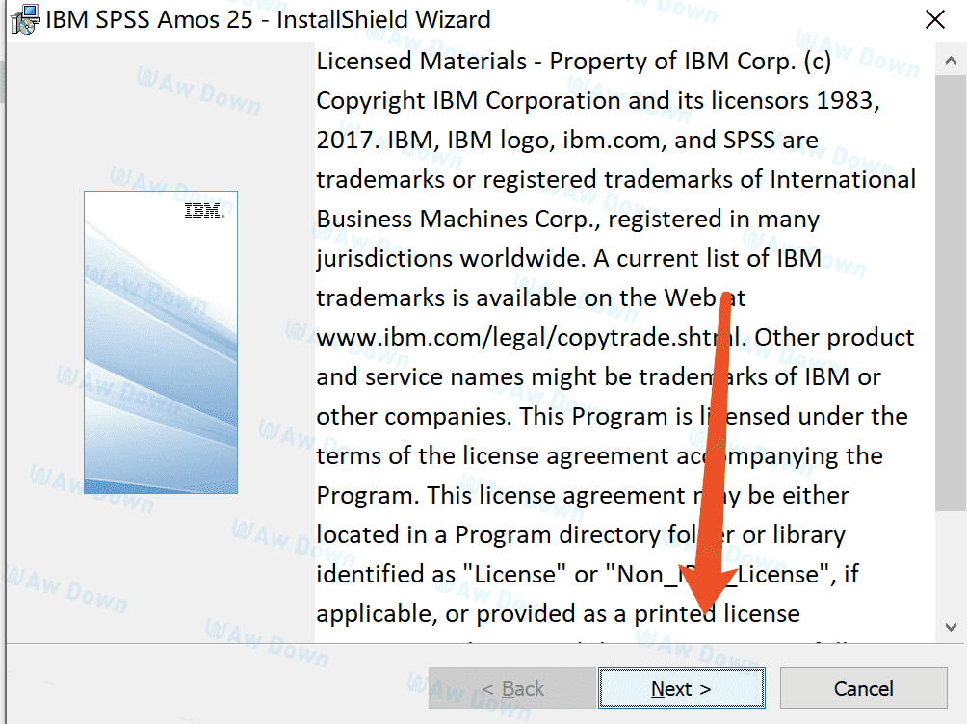Click the greyed-out Back button
This screenshot has width=967, height=724.
pos(511,688)
